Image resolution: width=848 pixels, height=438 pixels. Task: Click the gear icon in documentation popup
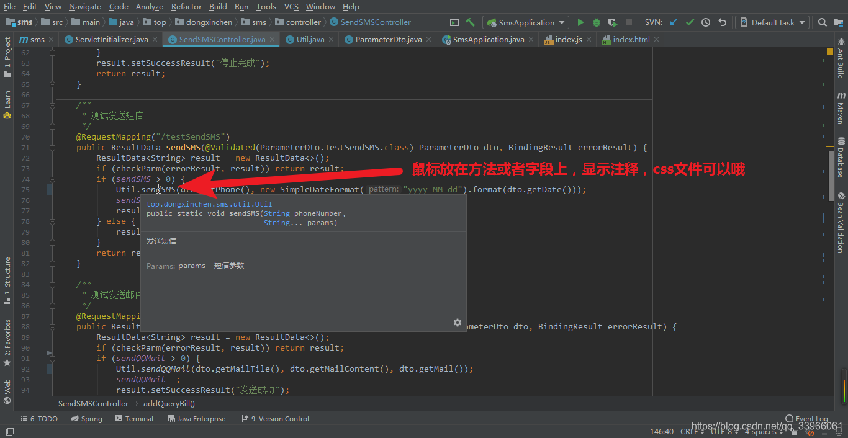[458, 323]
